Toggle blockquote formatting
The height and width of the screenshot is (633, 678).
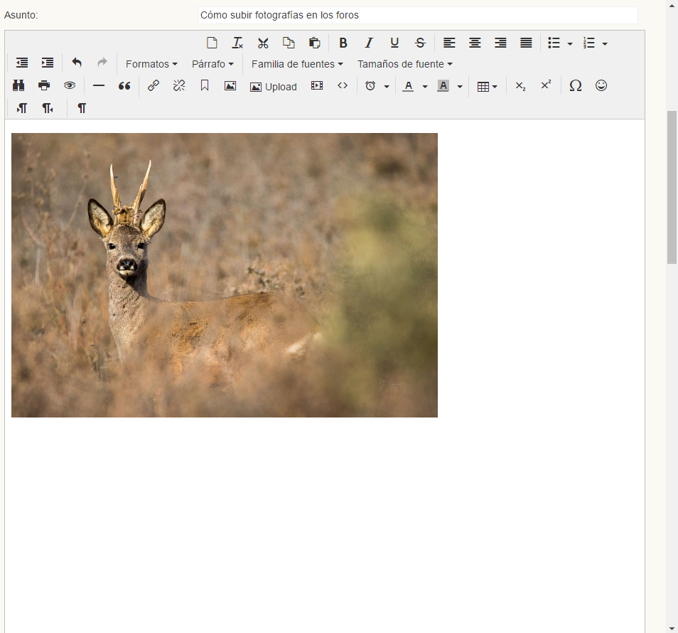(124, 85)
